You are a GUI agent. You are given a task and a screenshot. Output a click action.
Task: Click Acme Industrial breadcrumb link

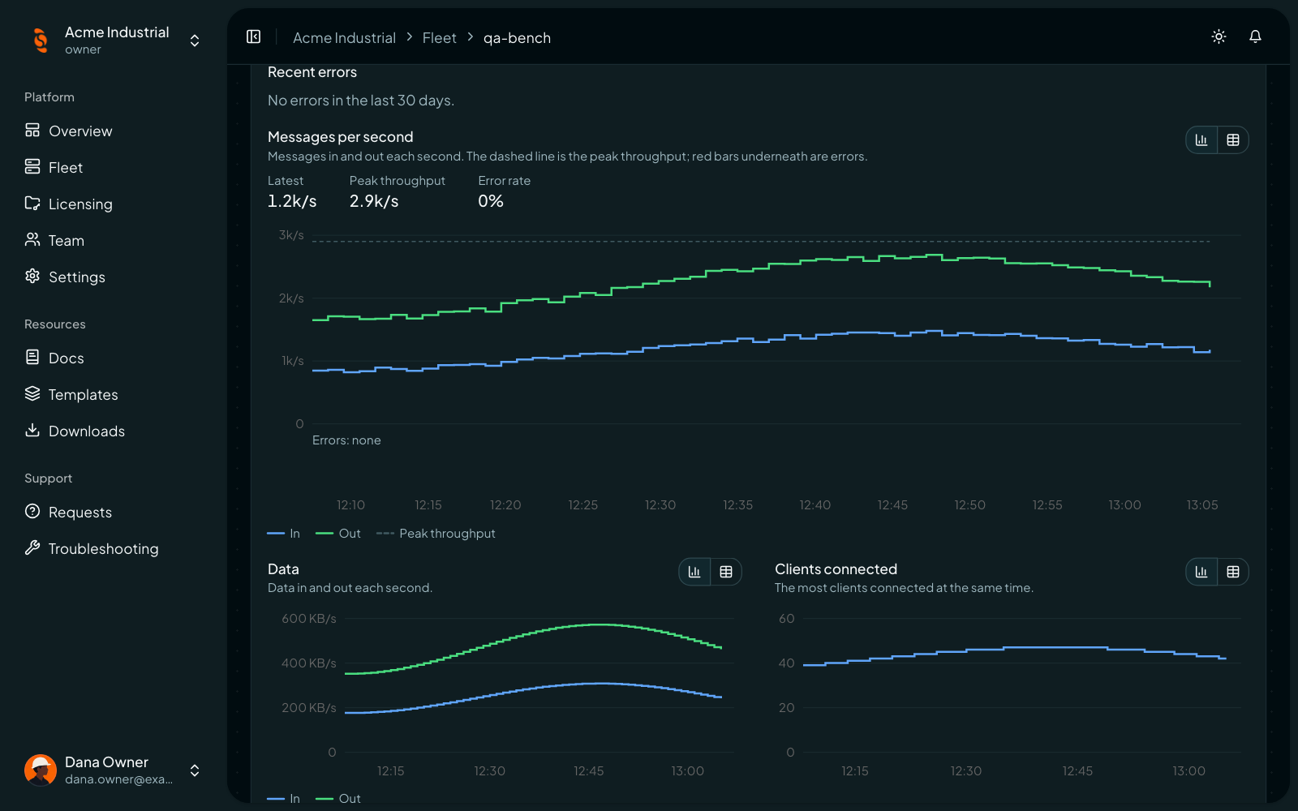point(344,38)
